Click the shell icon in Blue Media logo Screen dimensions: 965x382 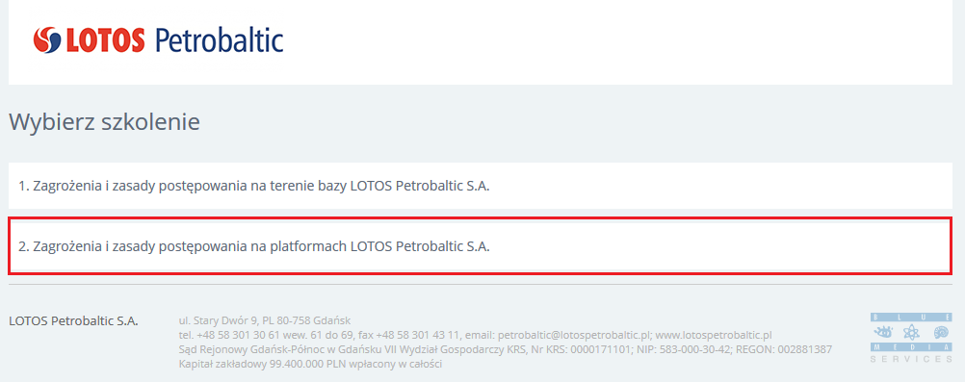pos(941,332)
